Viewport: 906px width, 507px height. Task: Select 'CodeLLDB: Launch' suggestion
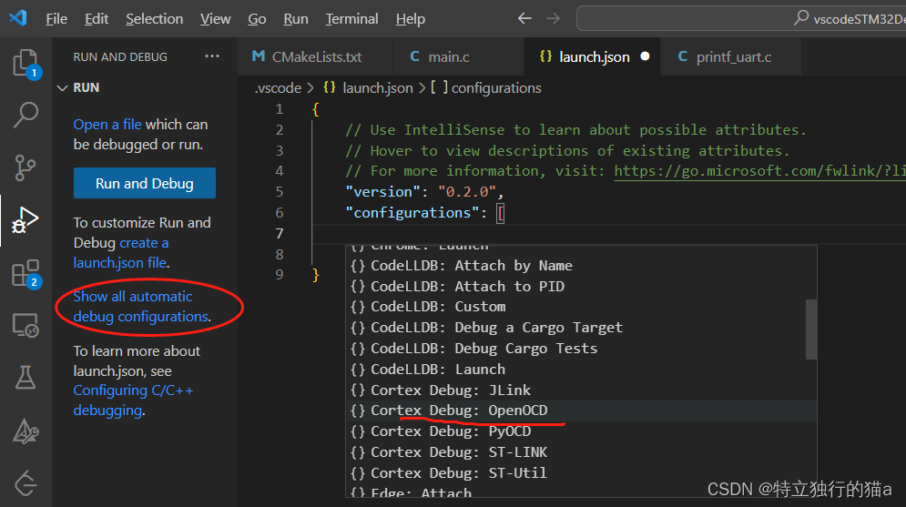coord(581,369)
